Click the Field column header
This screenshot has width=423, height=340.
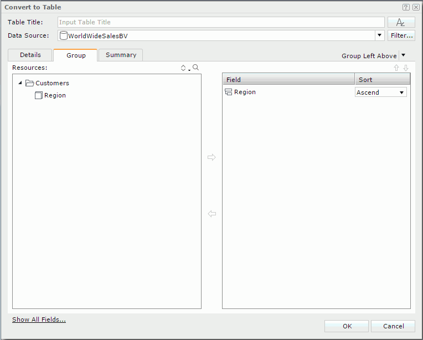tap(288, 80)
